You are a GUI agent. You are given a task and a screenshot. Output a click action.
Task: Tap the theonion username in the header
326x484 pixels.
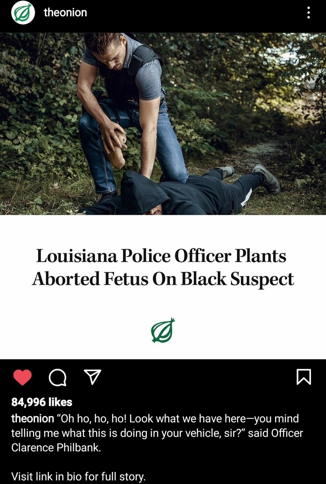65,13
